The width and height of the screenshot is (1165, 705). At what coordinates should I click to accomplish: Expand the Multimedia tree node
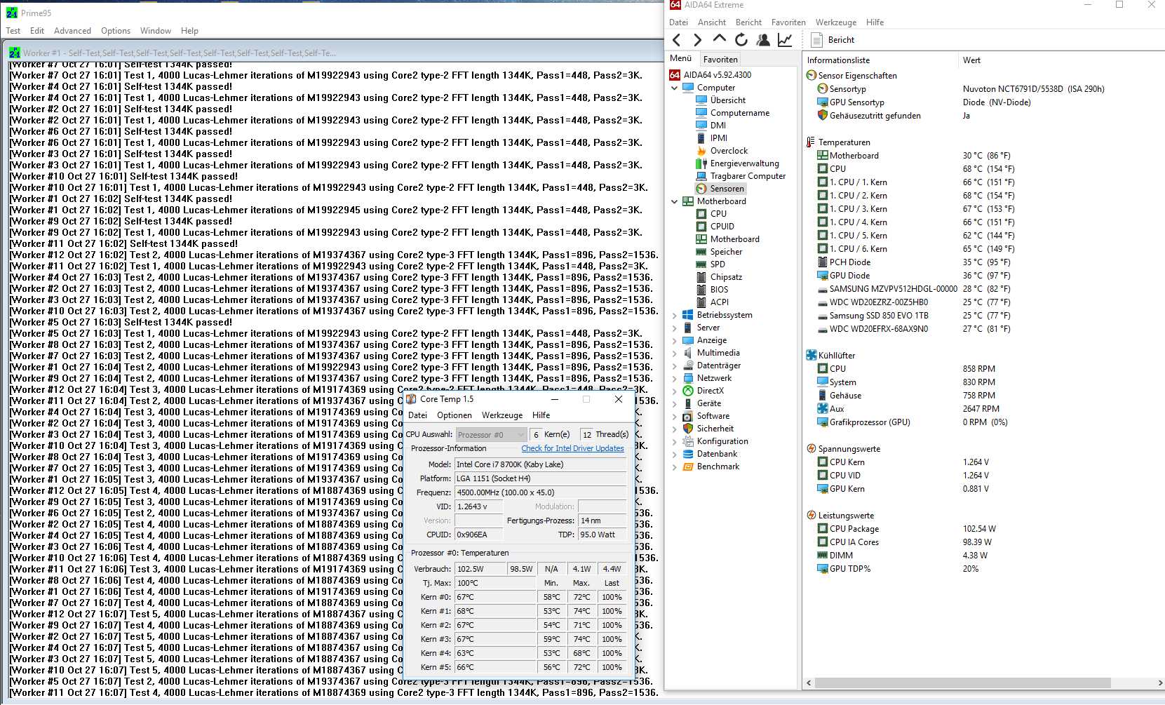[675, 353]
